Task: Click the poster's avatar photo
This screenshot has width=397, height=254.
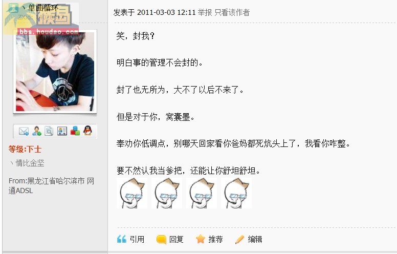Action: pos(55,71)
